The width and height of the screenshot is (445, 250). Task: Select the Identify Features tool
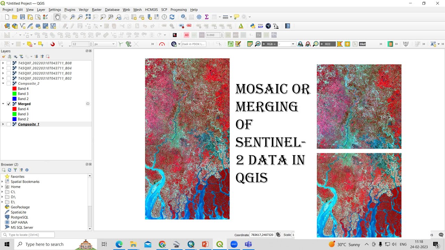(184, 17)
